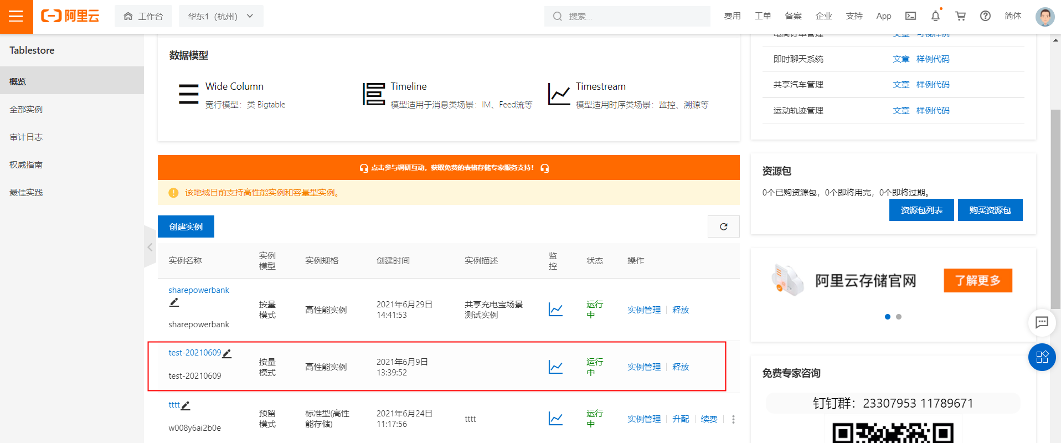Open the shopping cart
Image resolution: width=1061 pixels, height=443 pixels.
[x=960, y=16]
